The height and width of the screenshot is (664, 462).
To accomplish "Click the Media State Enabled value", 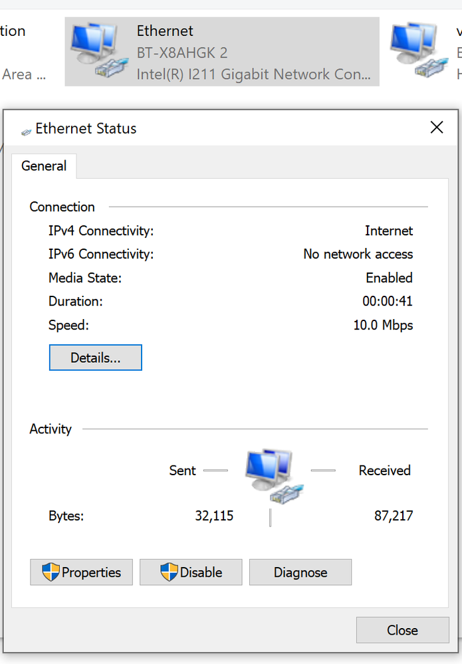I will pos(389,278).
